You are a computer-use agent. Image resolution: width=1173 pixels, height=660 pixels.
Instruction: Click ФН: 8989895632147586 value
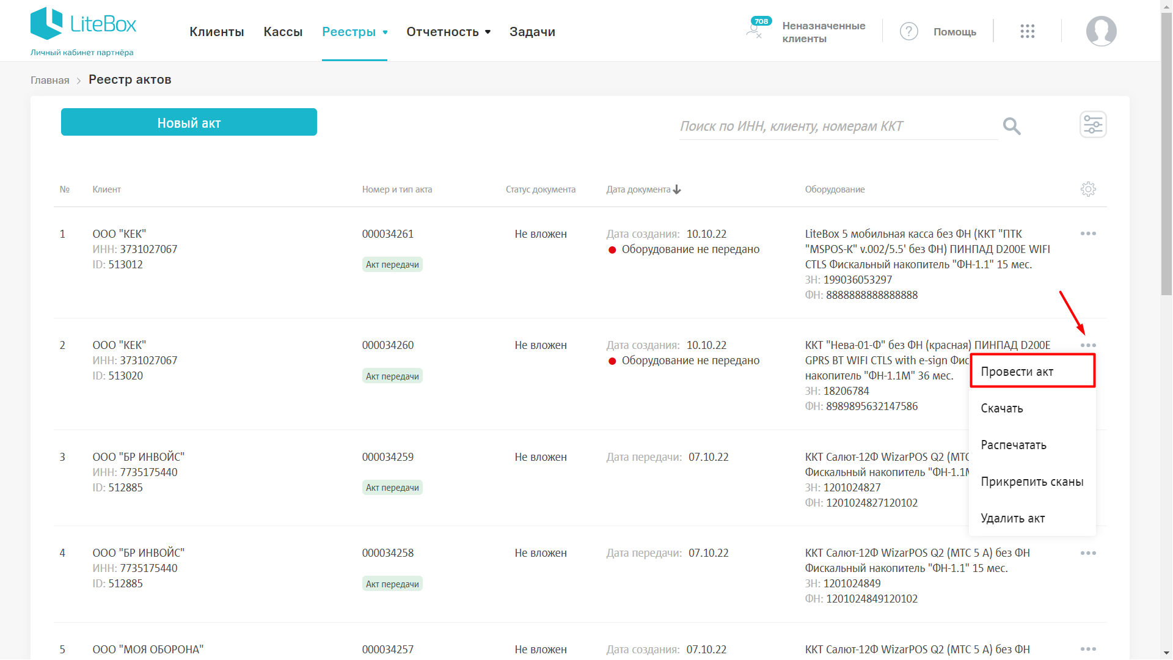[861, 406]
